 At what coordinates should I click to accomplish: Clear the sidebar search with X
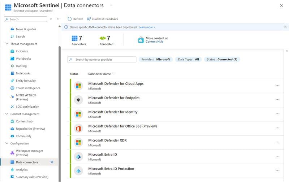tap(51, 19)
